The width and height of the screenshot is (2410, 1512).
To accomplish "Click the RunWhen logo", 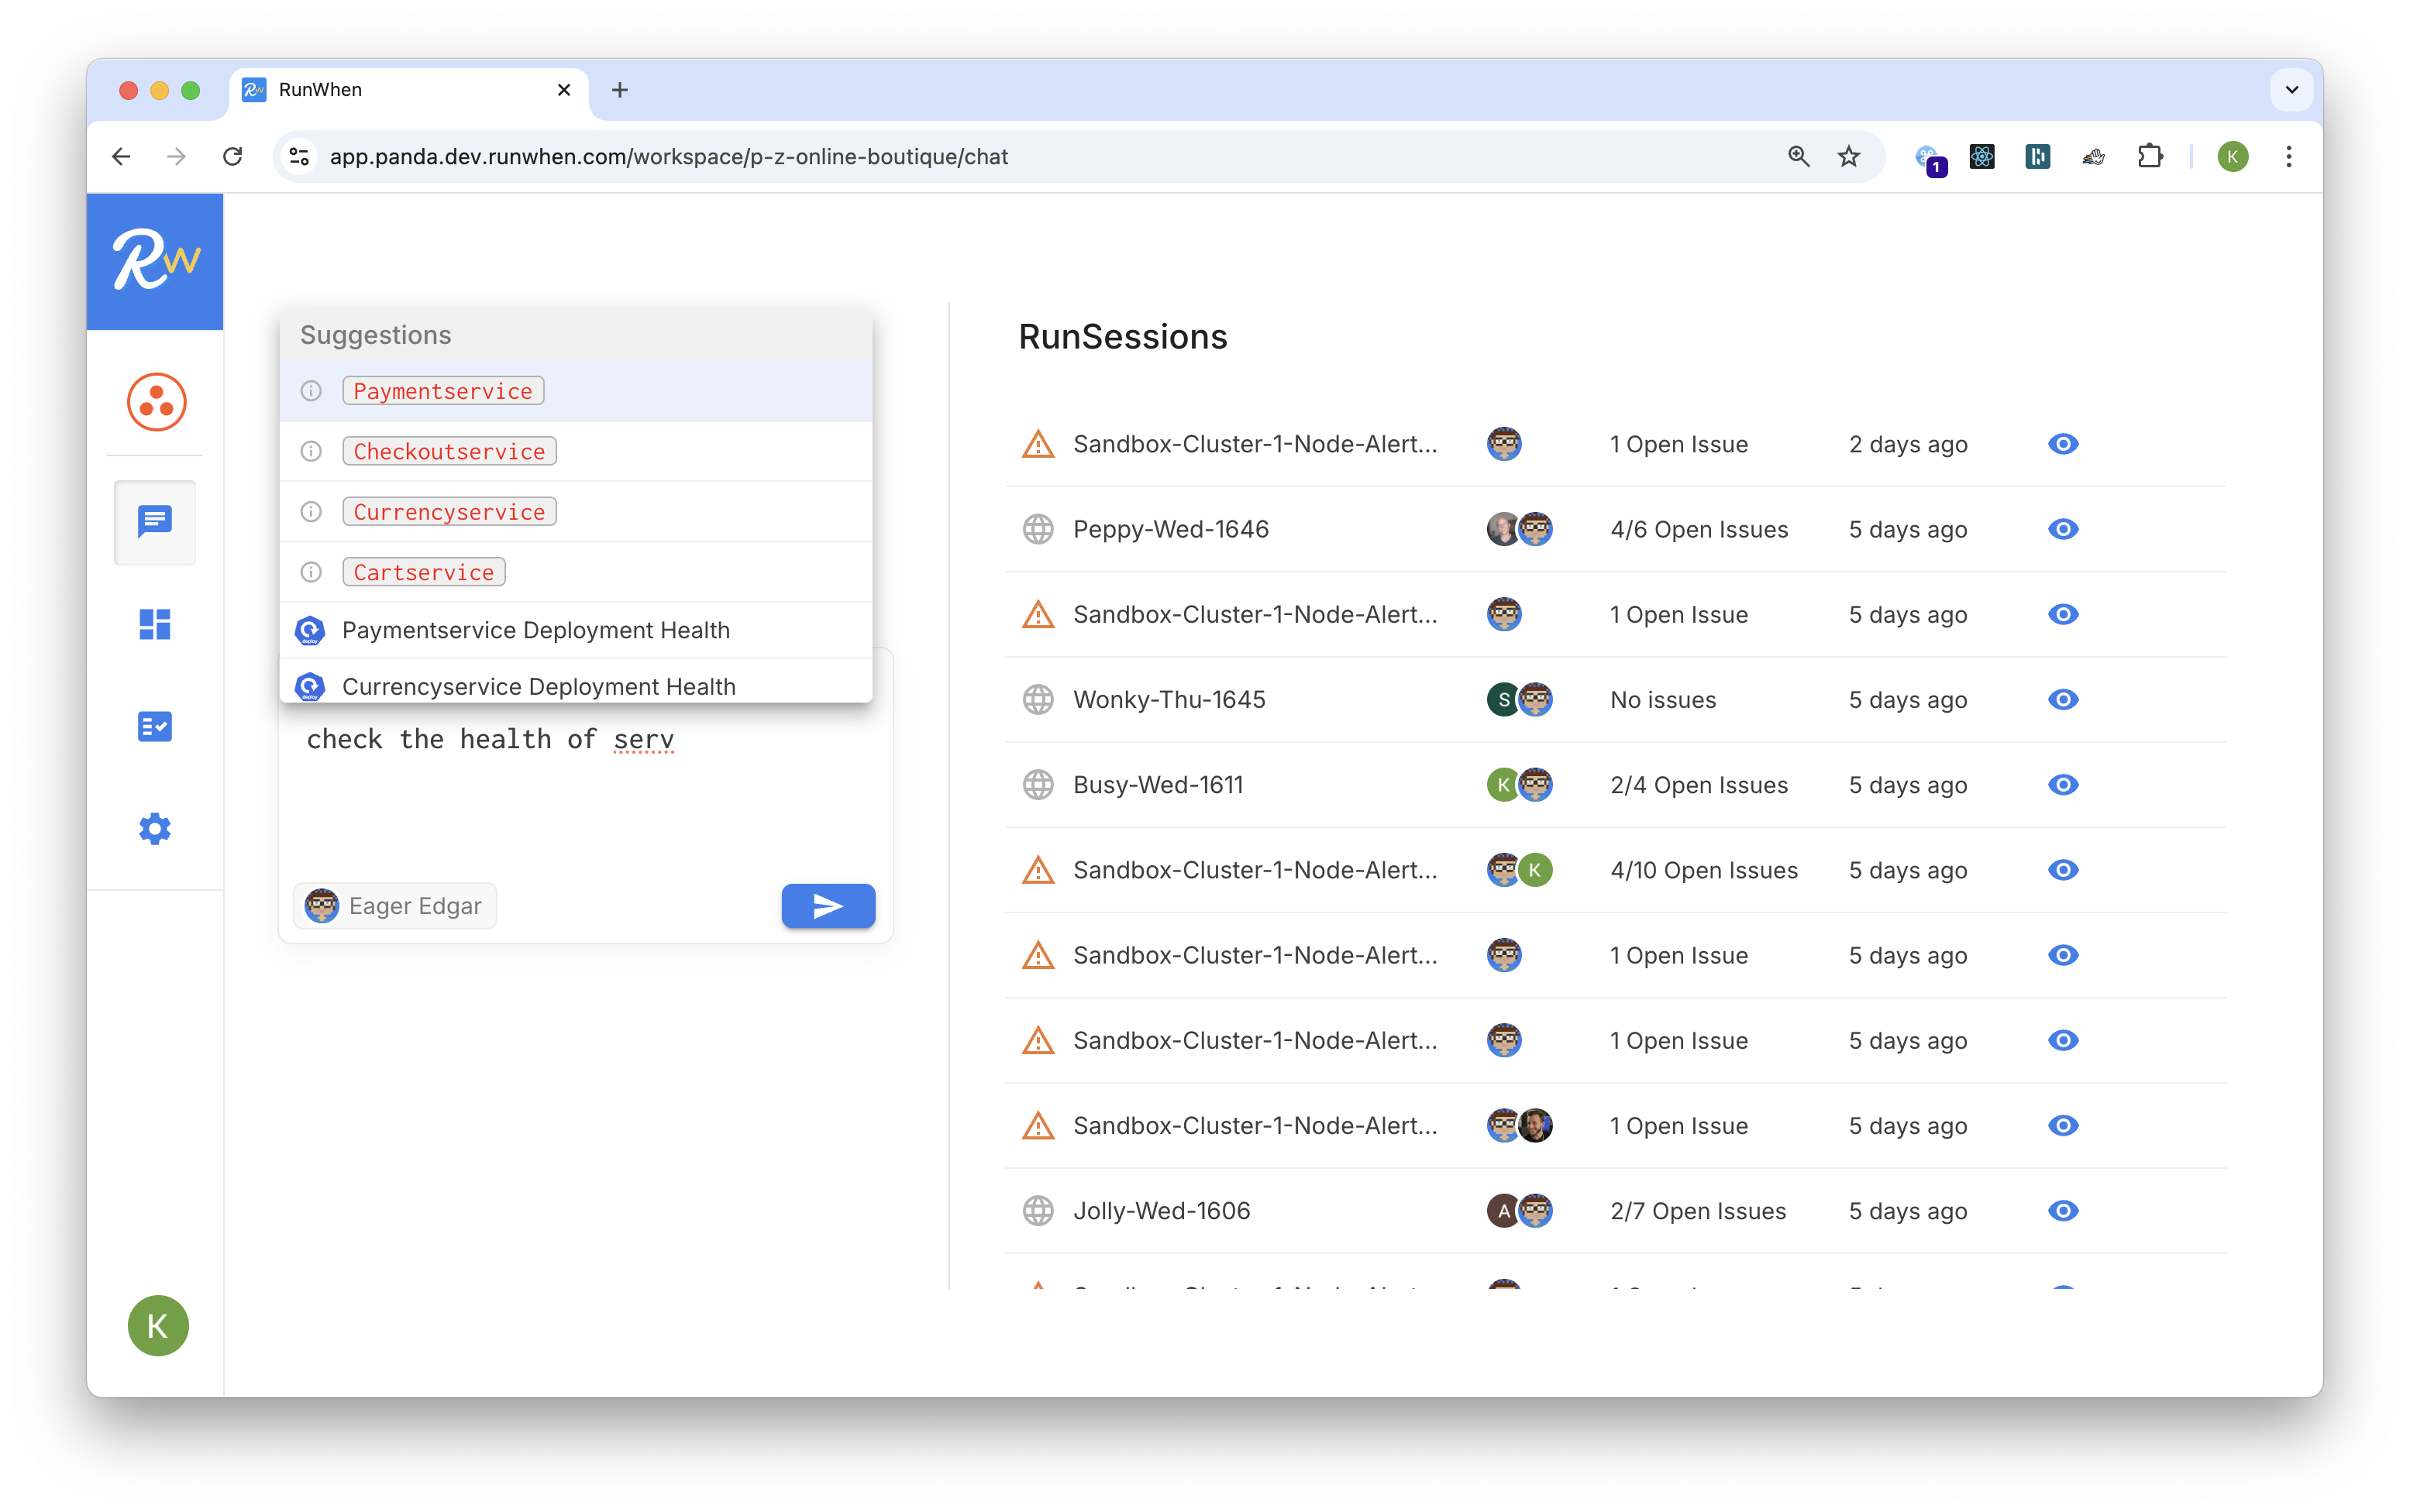I will click(x=155, y=261).
